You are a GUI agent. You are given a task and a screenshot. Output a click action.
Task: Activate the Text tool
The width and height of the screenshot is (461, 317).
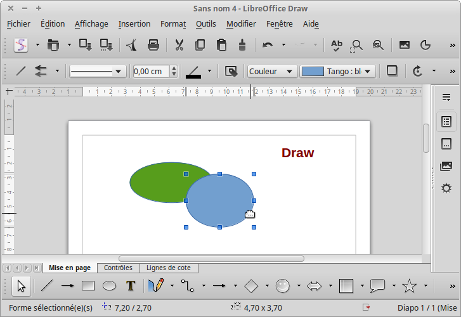131,286
